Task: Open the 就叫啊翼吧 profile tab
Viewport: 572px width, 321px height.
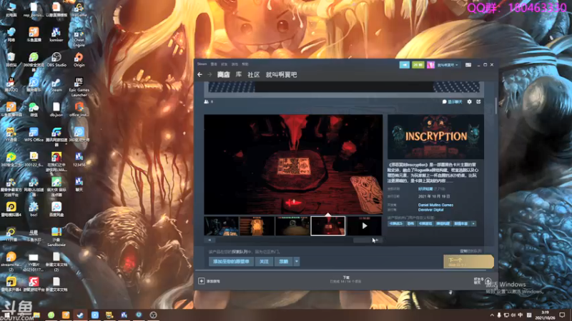Action: point(281,75)
